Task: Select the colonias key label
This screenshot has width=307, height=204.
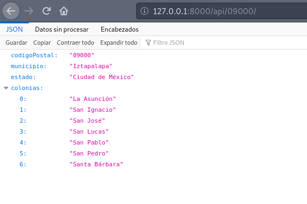Action: point(27,88)
